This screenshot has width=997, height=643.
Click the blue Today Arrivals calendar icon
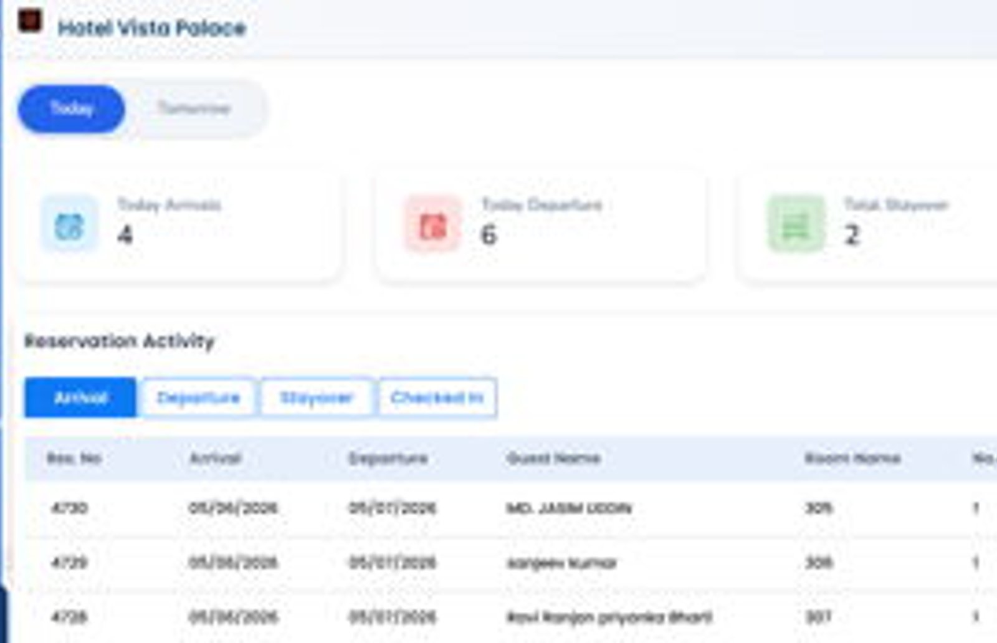click(x=69, y=225)
